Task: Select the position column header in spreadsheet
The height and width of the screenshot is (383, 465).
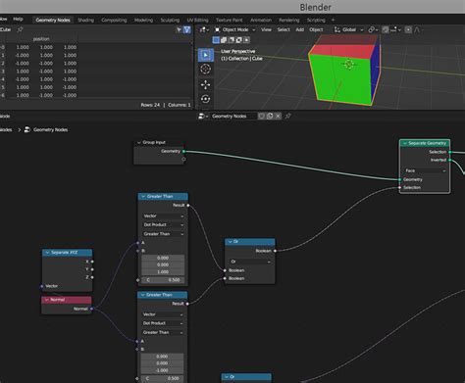Action: point(41,39)
